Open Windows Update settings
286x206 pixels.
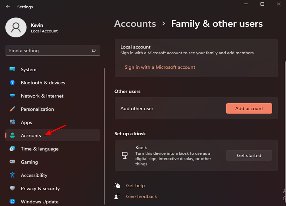(39, 202)
